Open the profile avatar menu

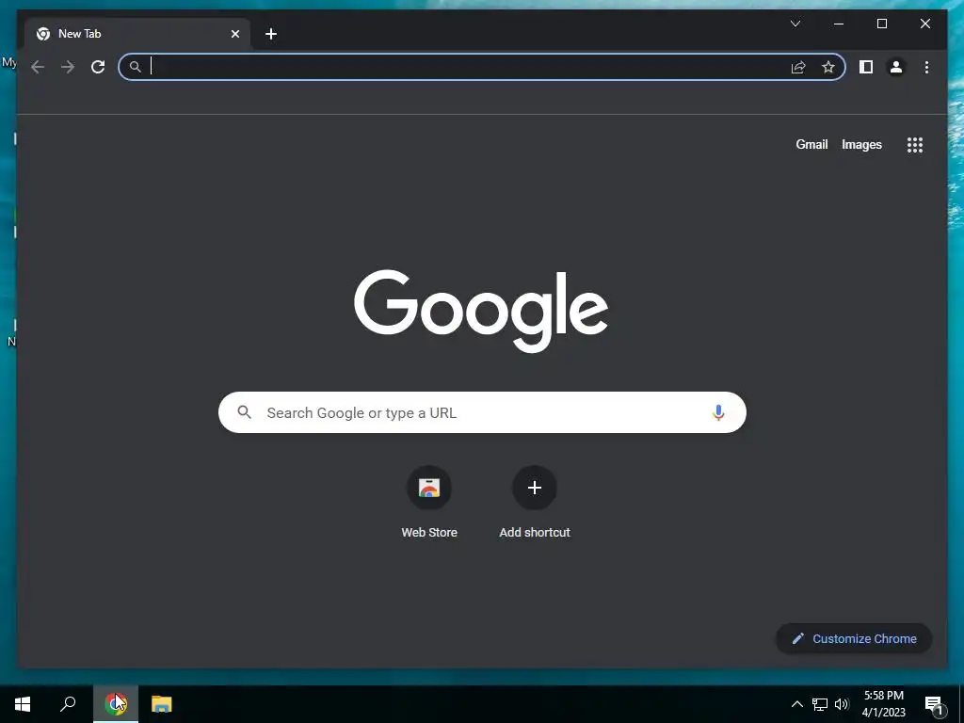[x=896, y=67]
